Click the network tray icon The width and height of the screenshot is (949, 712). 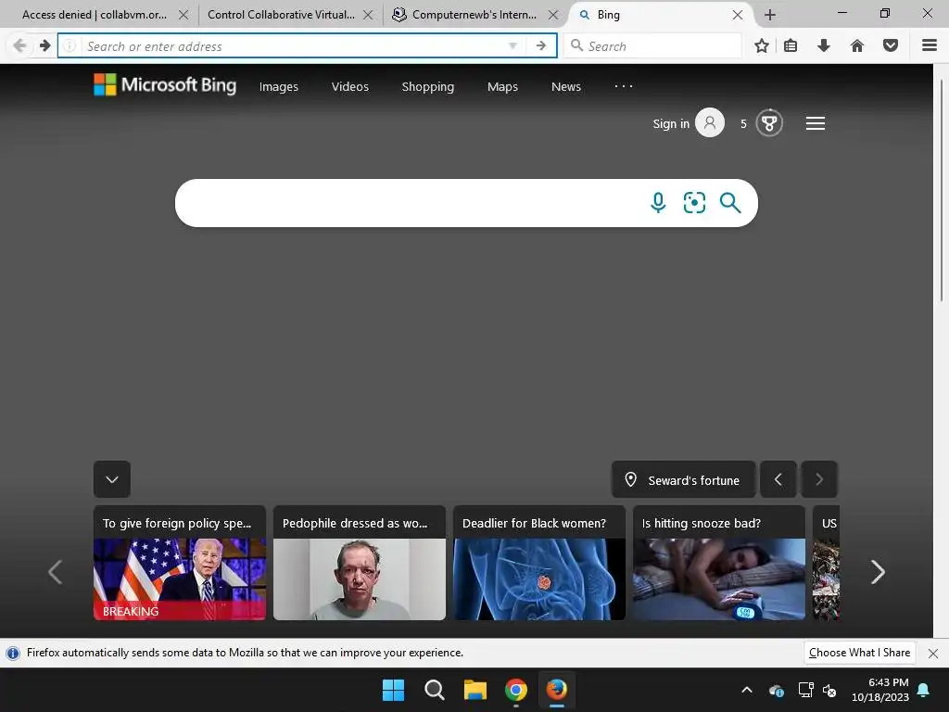805,690
